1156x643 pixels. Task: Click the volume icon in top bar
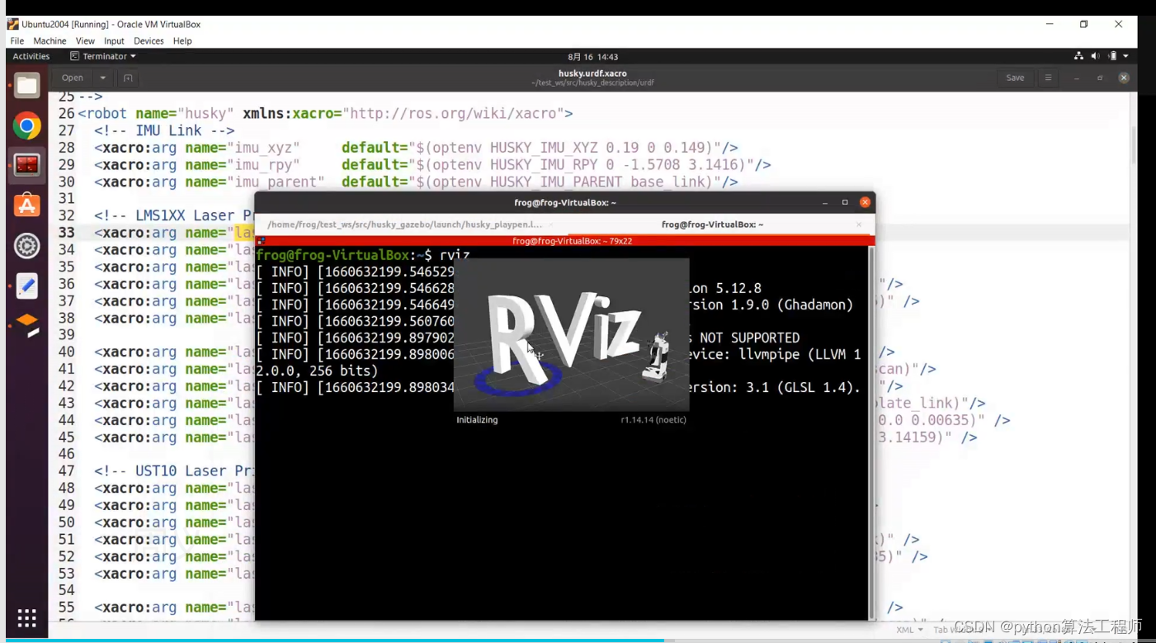(x=1095, y=56)
